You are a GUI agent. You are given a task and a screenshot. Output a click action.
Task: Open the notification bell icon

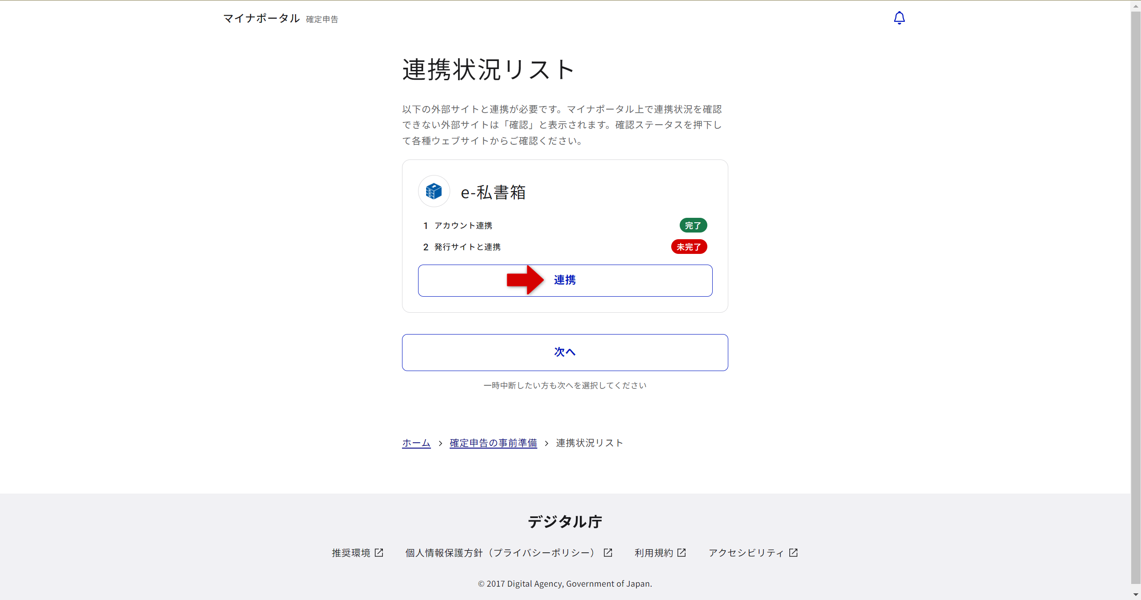899,18
